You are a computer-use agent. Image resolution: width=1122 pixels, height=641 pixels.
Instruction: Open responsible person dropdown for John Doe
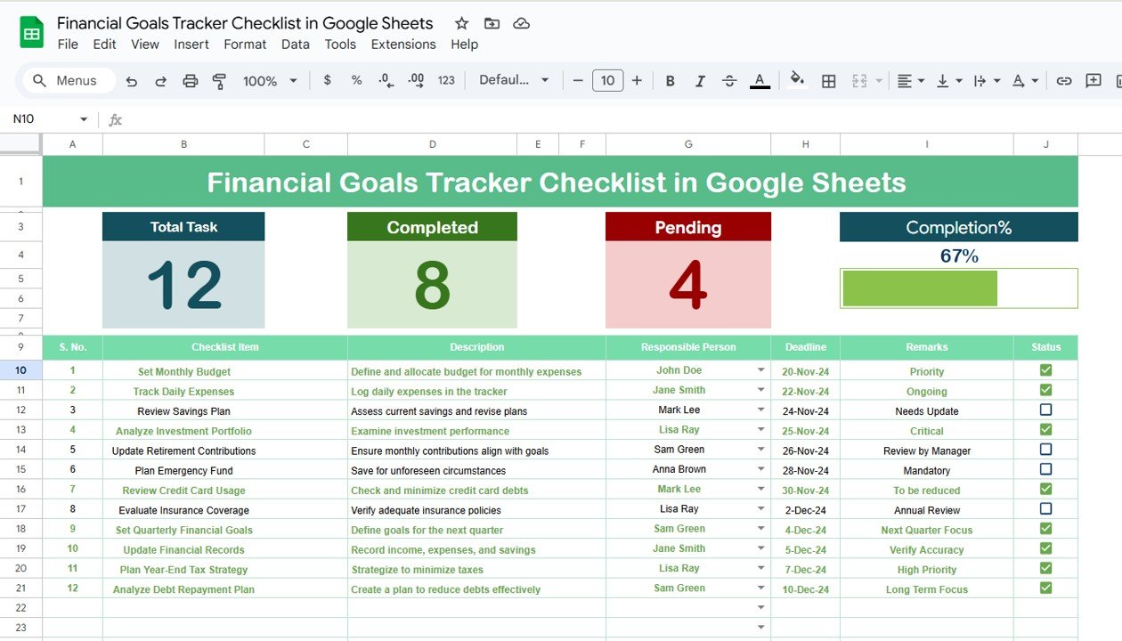click(761, 370)
